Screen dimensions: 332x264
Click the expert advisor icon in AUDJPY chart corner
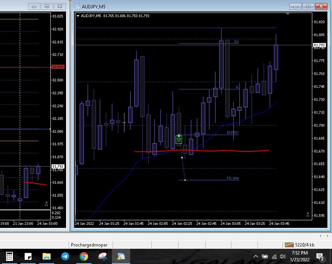(308, 215)
